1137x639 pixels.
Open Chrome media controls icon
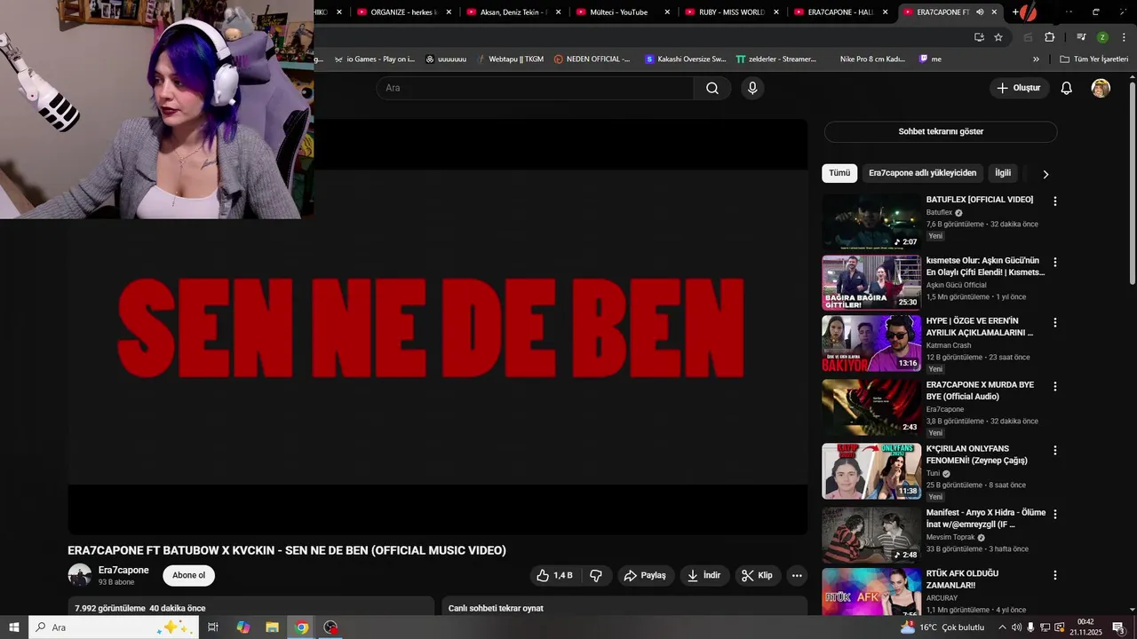coord(1081,37)
